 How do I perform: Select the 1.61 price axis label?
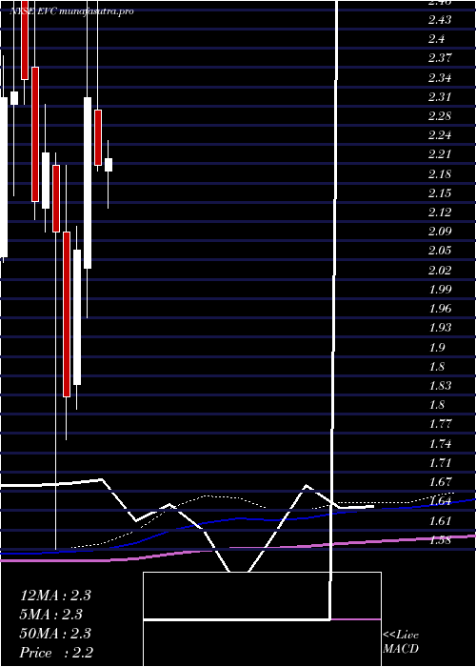pos(440,520)
